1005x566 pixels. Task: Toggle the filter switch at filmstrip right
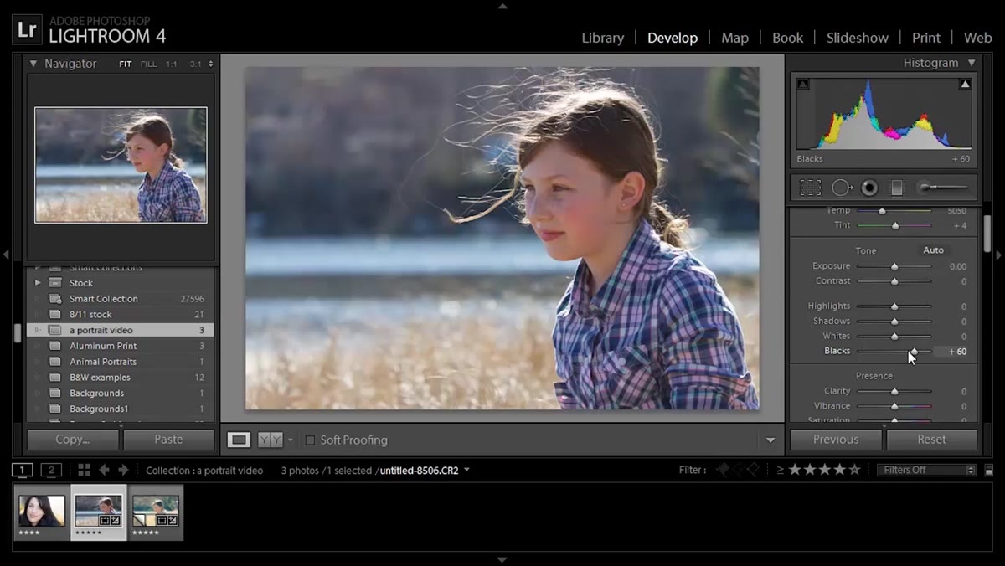point(988,471)
